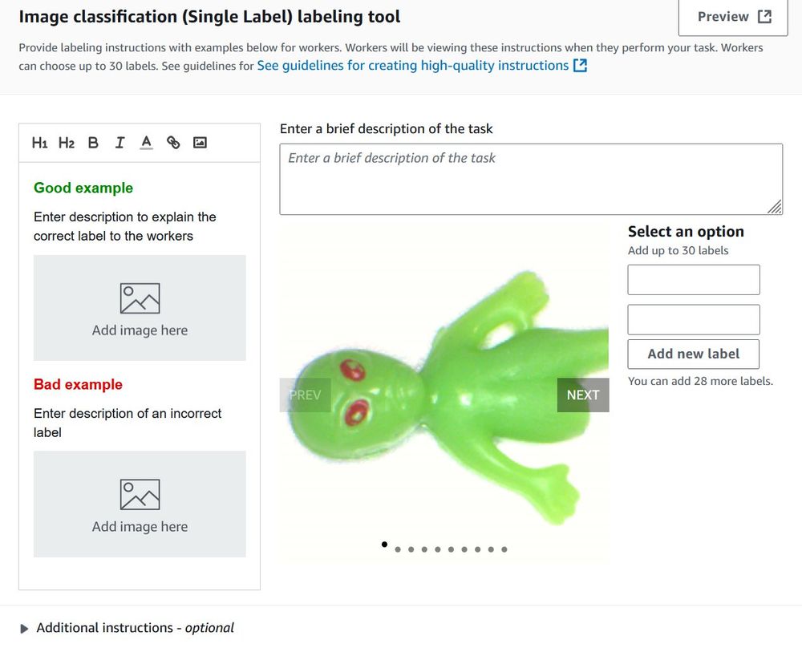Image resolution: width=802 pixels, height=652 pixels.
Task: Apply Heading 1 formatting in editor toolbar
Action: pos(39,143)
